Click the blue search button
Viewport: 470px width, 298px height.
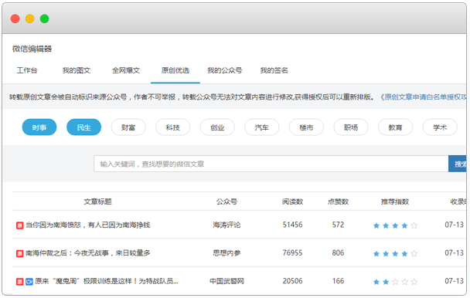(x=458, y=164)
